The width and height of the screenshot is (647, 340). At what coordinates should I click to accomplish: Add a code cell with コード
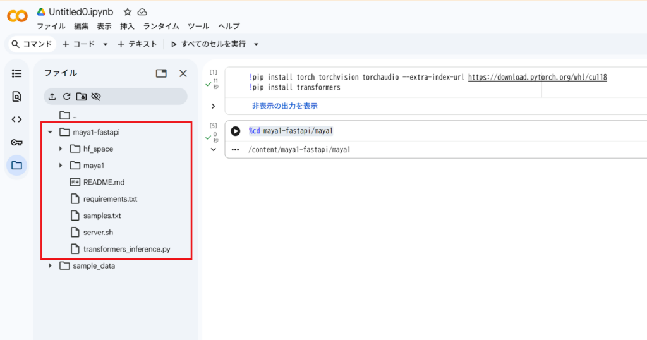[x=79, y=44]
